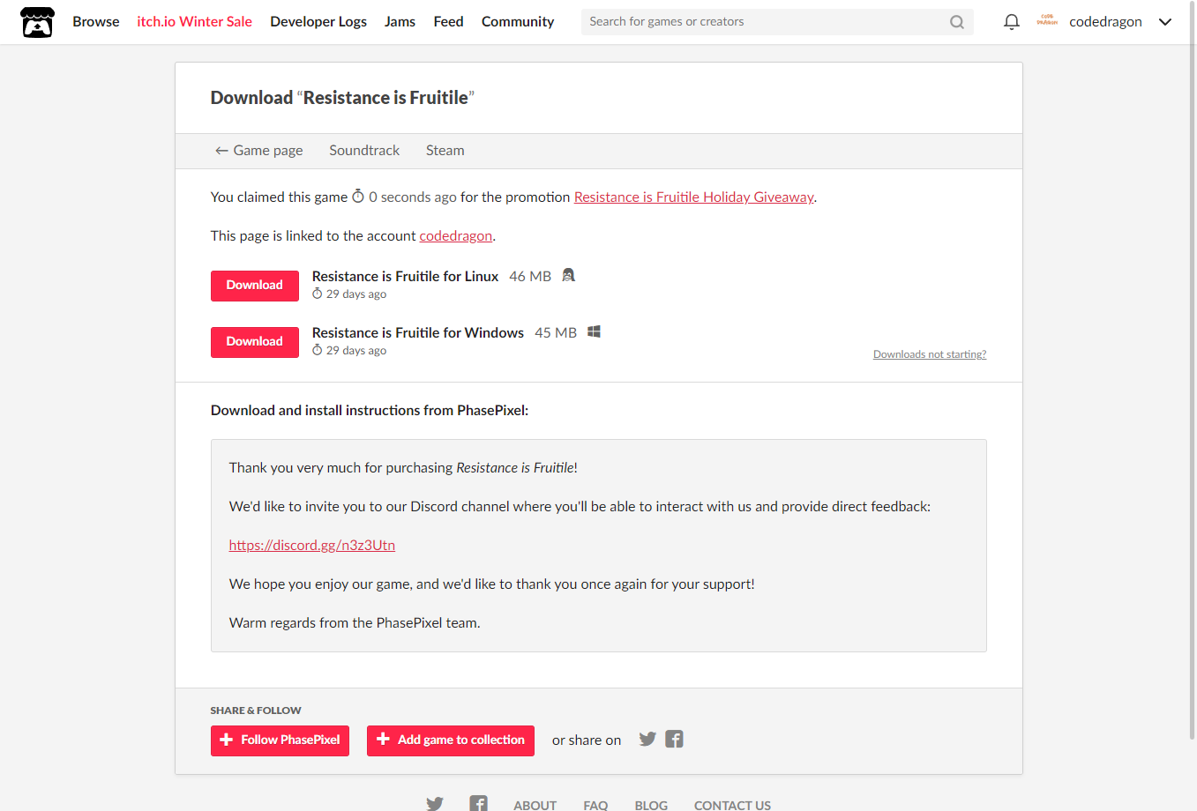Open ABOUT footer link
Image resolution: width=1197 pixels, height=811 pixels.
[535, 805]
